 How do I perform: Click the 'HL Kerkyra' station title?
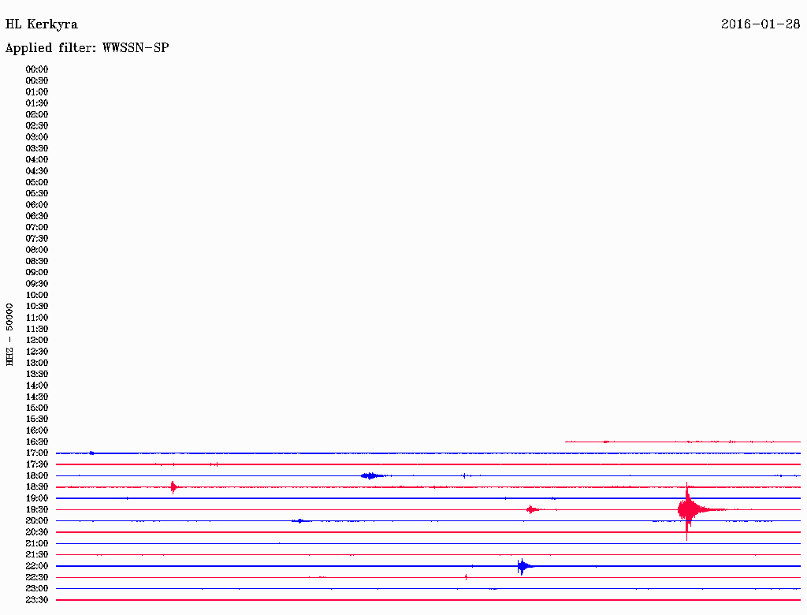click(42, 24)
